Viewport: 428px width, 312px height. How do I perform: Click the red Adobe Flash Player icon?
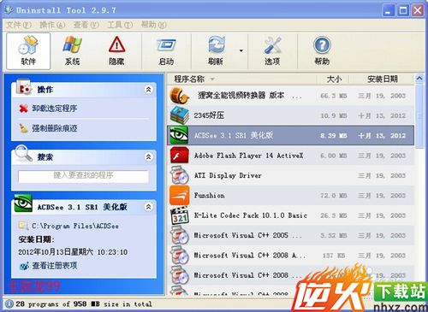click(180, 156)
